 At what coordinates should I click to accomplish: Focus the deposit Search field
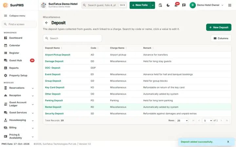pyautogui.click(x=72, y=39)
